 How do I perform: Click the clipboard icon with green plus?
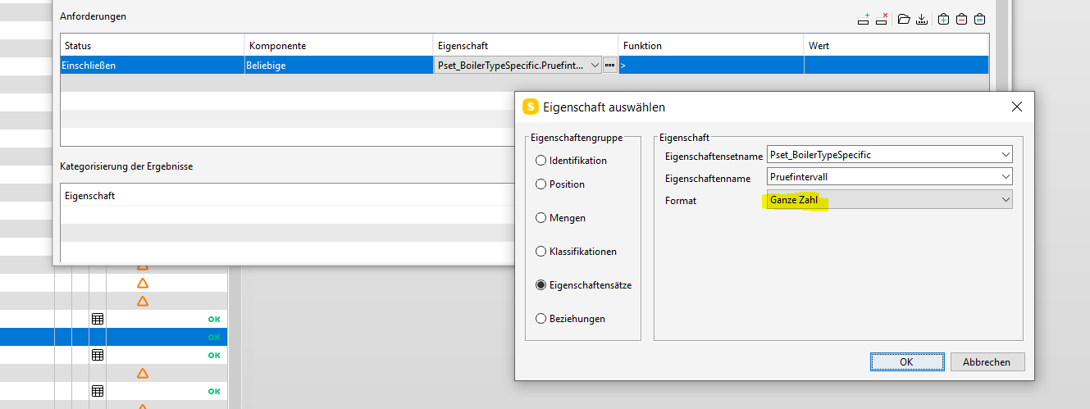[x=944, y=19]
